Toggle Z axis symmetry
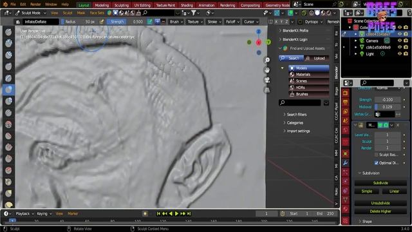Viewport: 412px width, 232px height. pyautogui.click(x=286, y=22)
